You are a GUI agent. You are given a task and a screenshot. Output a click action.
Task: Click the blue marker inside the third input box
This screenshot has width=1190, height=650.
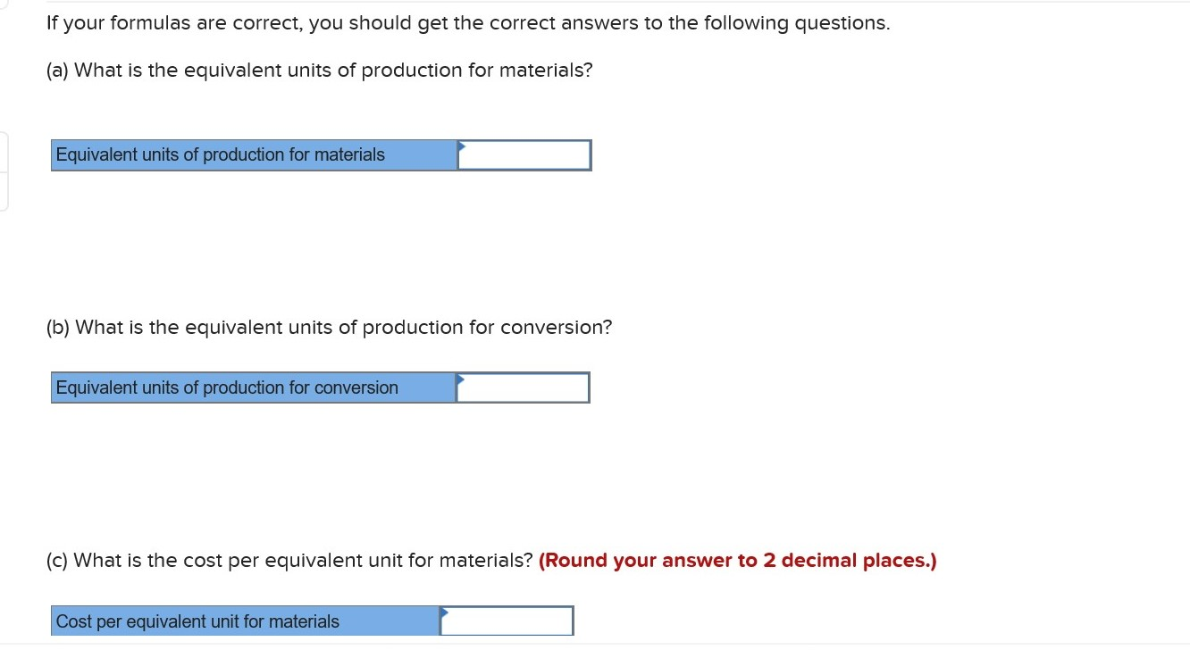click(443, 613)
